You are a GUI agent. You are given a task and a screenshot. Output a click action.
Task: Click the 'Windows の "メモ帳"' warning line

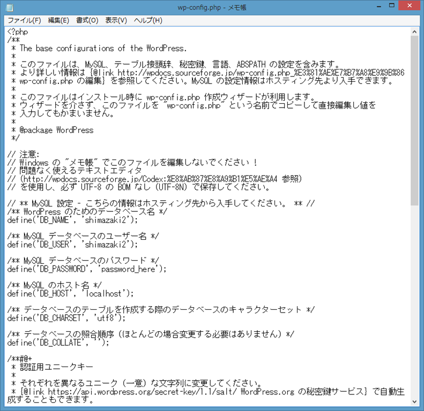[x=132, y=163]
